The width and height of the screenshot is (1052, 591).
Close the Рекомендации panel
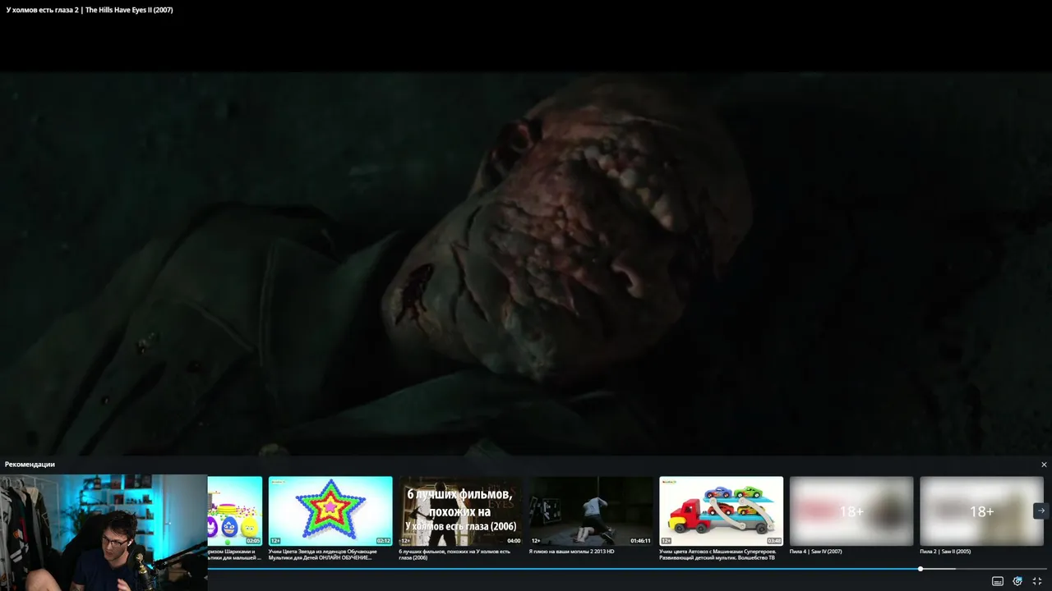click(1044, 465)
